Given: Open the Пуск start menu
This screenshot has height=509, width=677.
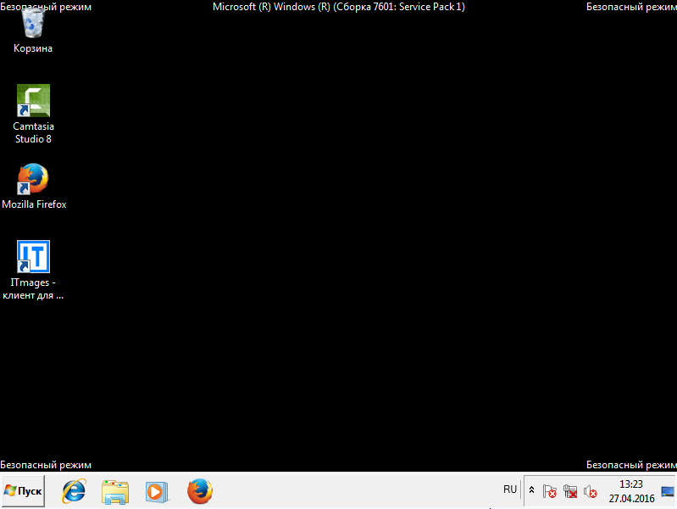Looking at the screenshot, I should pyautogui.click(x=24, y=491).
